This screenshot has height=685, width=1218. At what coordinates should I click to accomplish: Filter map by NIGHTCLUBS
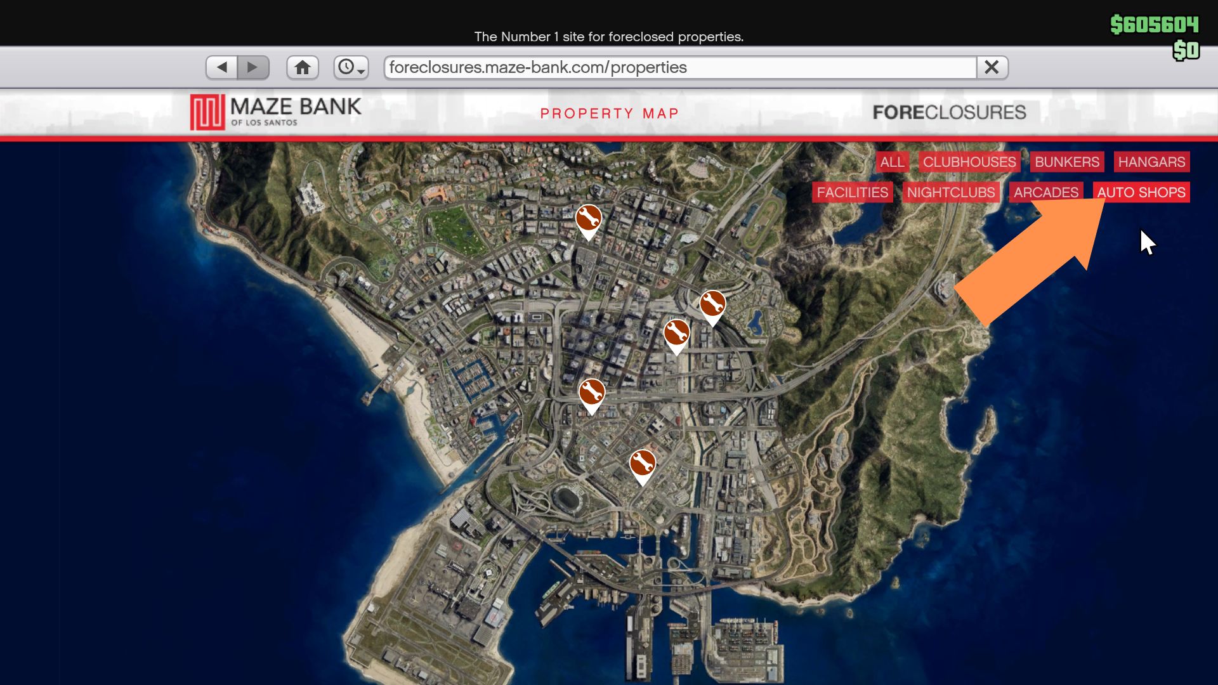point(951,192)
